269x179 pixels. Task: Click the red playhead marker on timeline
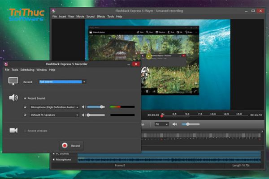[161, 116]
